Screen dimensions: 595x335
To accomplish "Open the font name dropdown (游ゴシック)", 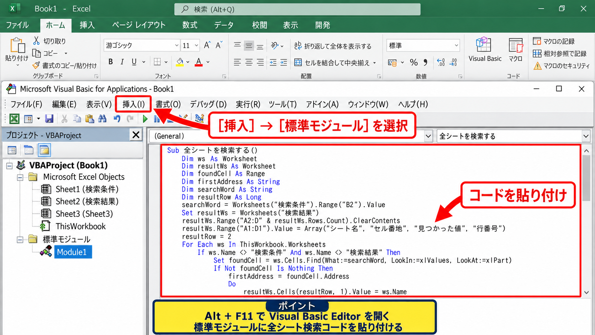I will pos(177,46).
